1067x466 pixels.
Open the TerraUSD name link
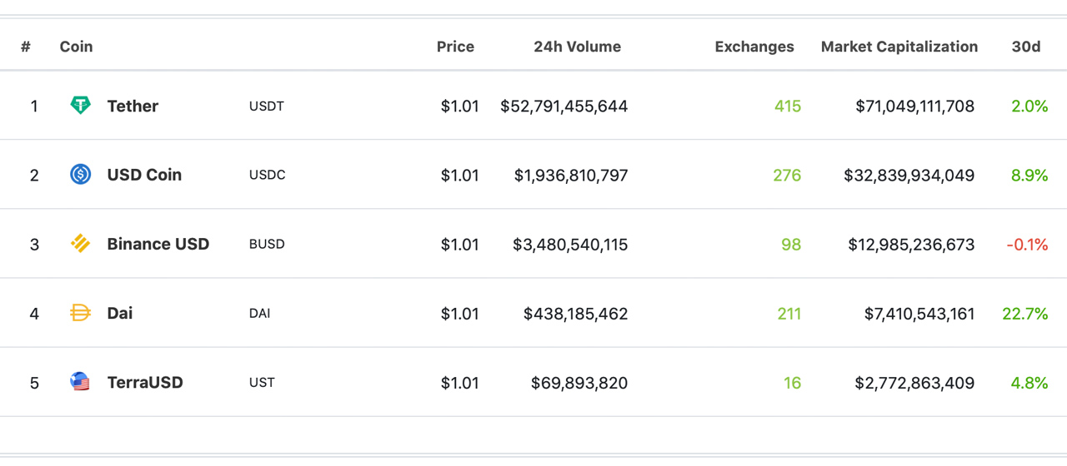click(x=145, y=382)
